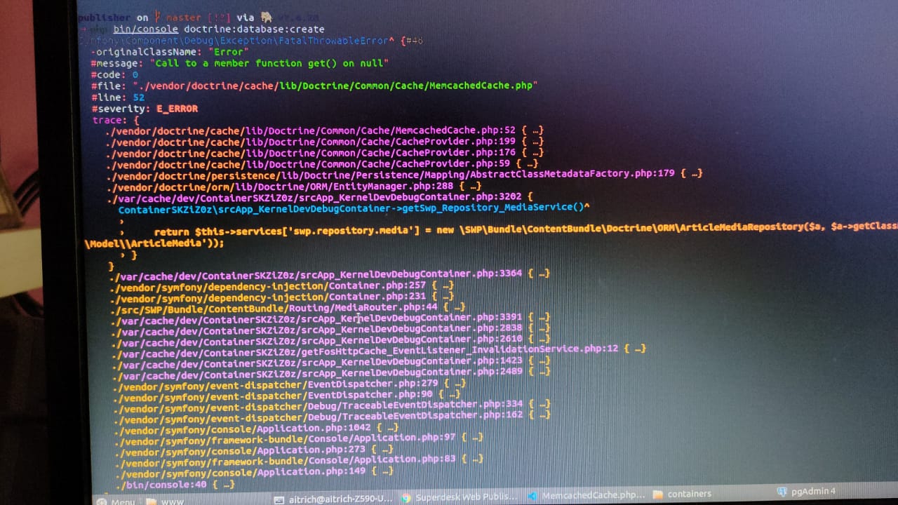Click the srcApp_KernelDevDebugContainer.php:2610 trace line
Image resolution: width=898 pixels, height=505 pixels.
point(332,339)
